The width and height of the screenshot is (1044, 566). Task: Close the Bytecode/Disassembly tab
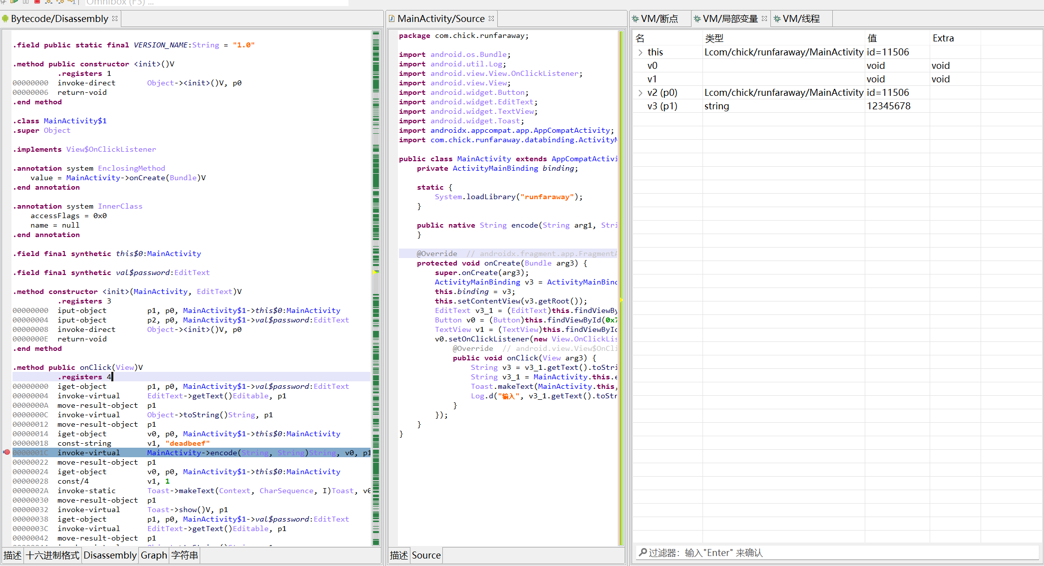[115, 18]
